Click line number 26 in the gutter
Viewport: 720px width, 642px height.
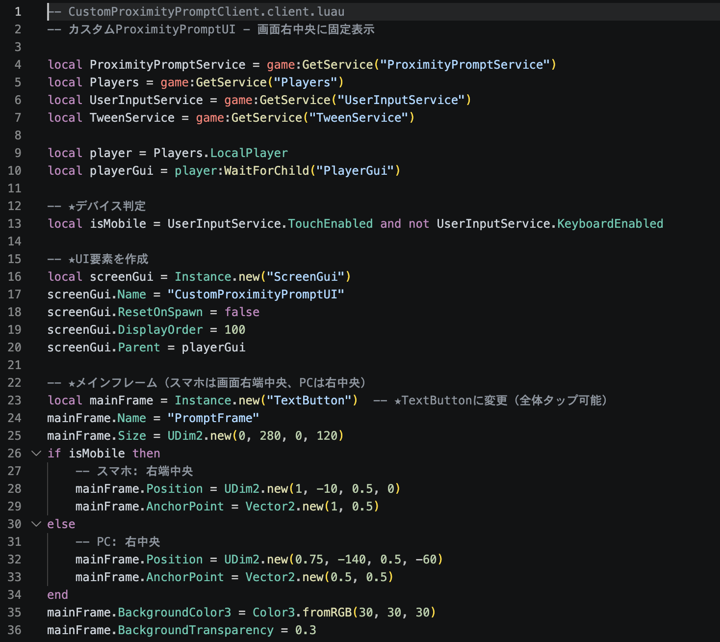click(15, 453)
